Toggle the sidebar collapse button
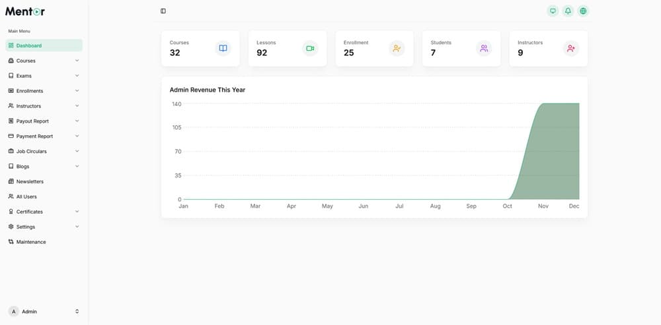This screenshot has height=325, width=661. point(163,11)
